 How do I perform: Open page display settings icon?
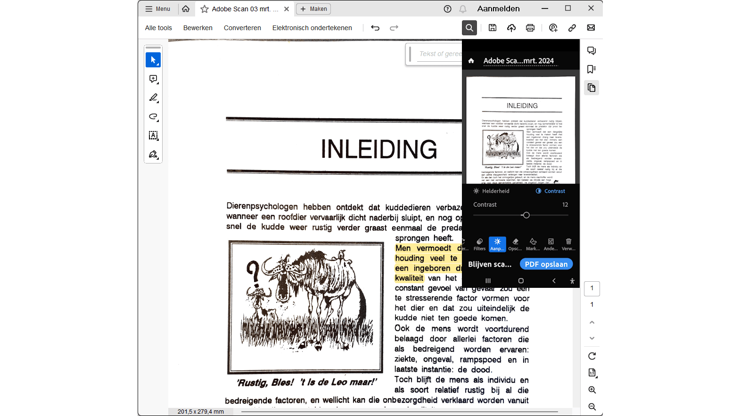click(x=592, y=373)
